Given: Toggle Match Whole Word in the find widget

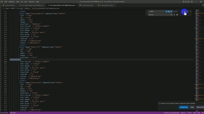Looking at the screenshot, I should coord(169,11).
